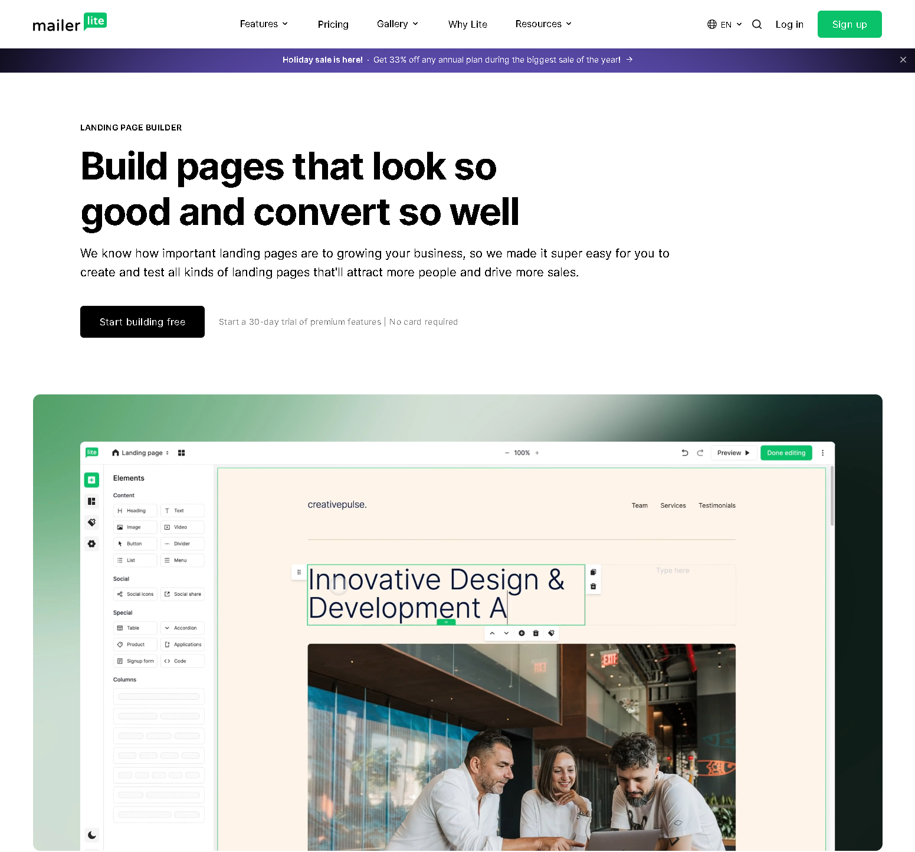The width and height of the screenshot is (915, 852).
Task: Open the Gallery menu
Action: pos(398,24)
